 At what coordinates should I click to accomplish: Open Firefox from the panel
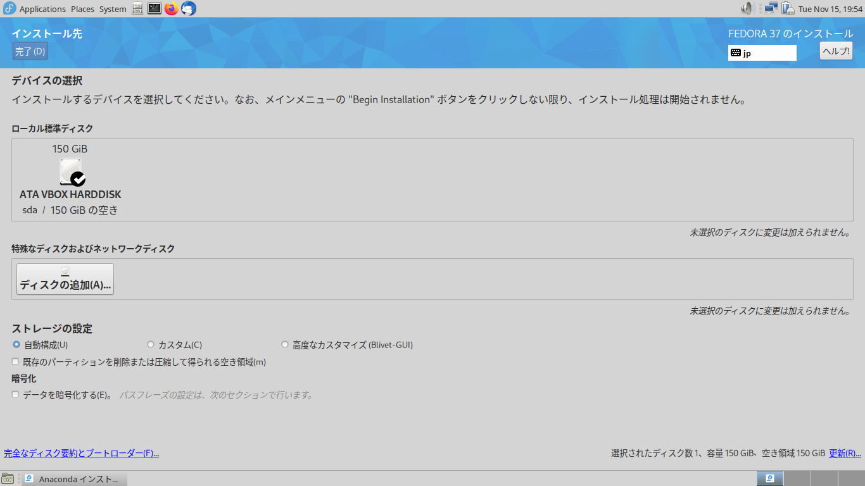[x=171, y=9]
